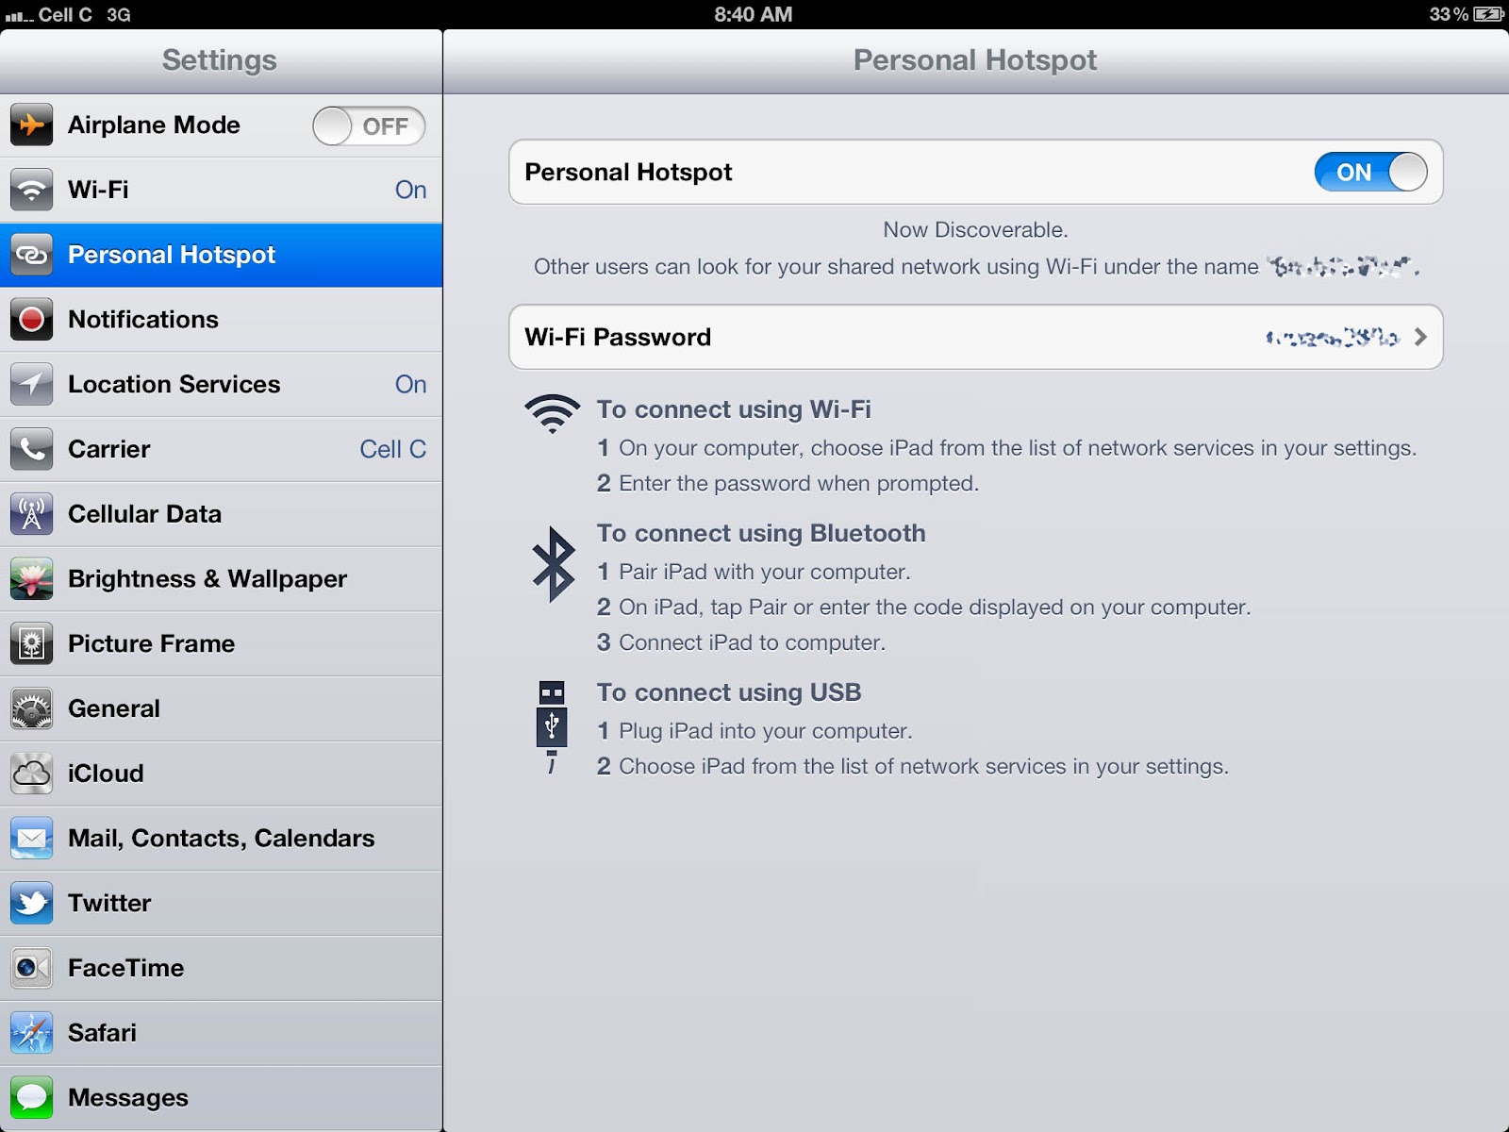The width and height of the screenshot is (1509, 1132).
Task: Toggle the Airplane Mode switch on
Action: click(x=369, y=125)
